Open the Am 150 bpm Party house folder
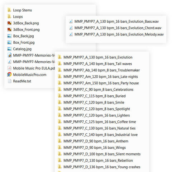 [x=98, y=83]
